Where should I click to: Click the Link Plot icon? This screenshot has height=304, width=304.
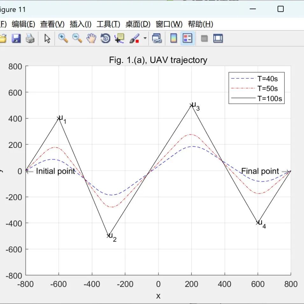[x=157, y=38]
